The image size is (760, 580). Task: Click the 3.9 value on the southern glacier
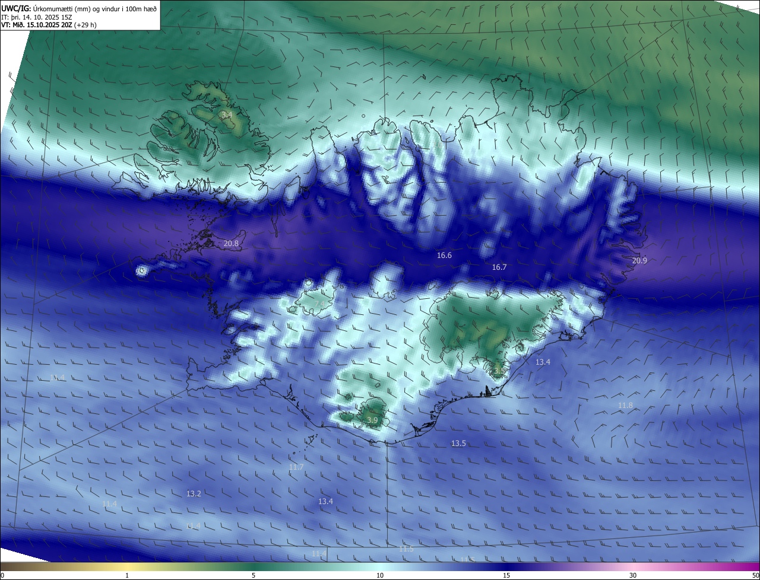pos(372,420)
